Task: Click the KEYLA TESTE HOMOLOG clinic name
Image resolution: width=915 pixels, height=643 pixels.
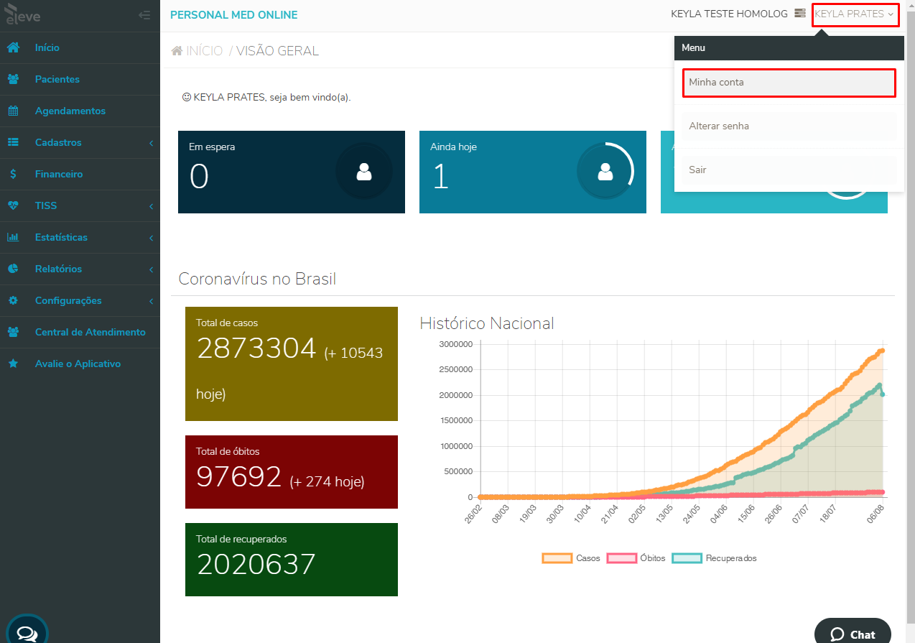Action: [x=729, y=14]
